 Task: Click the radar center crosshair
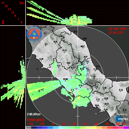click(78, 77)
